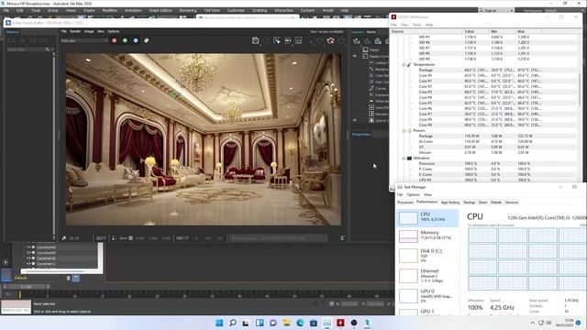Click the MAXScript mini listener box
Viewport: 587px width, 330px height.
click(17, 307)
